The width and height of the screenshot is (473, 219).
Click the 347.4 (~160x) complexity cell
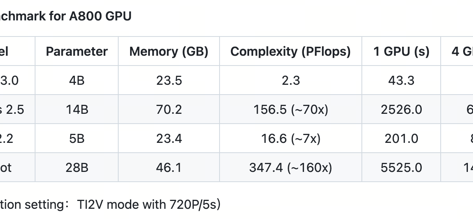point(291,168)
